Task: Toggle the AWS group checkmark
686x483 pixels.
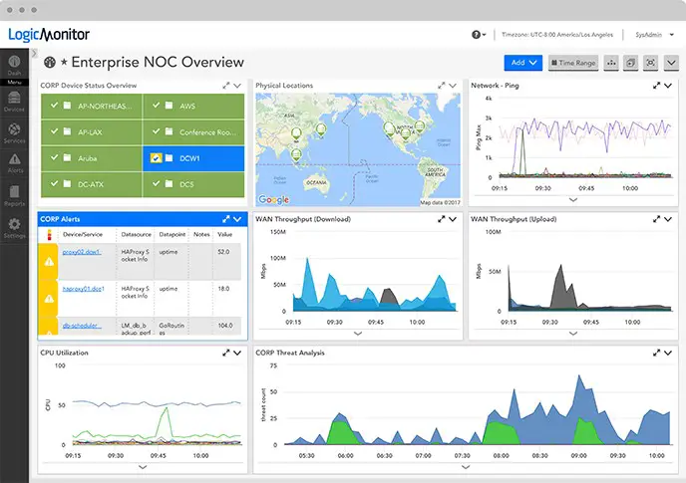Action: (x=156, y=106)
